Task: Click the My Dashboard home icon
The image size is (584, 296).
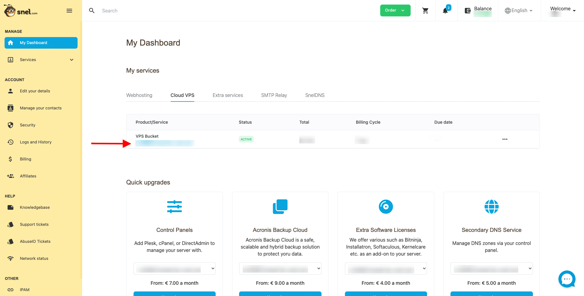Action: point(11,43)
